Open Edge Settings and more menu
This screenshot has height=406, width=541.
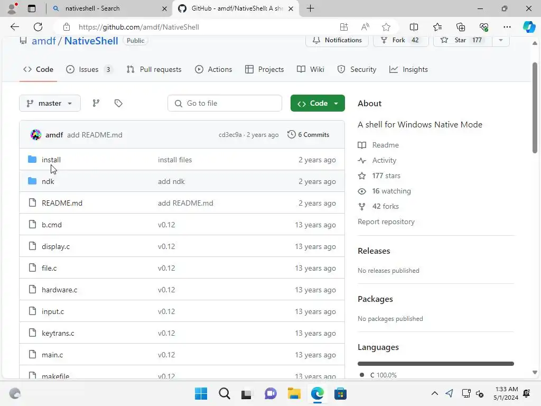point(507,27)
